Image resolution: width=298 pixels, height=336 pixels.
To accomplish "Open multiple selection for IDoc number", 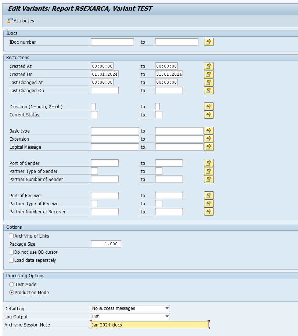I will [209, 42].
